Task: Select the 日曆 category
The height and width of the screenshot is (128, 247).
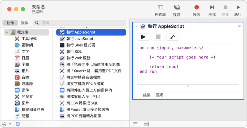Action: 22,58
